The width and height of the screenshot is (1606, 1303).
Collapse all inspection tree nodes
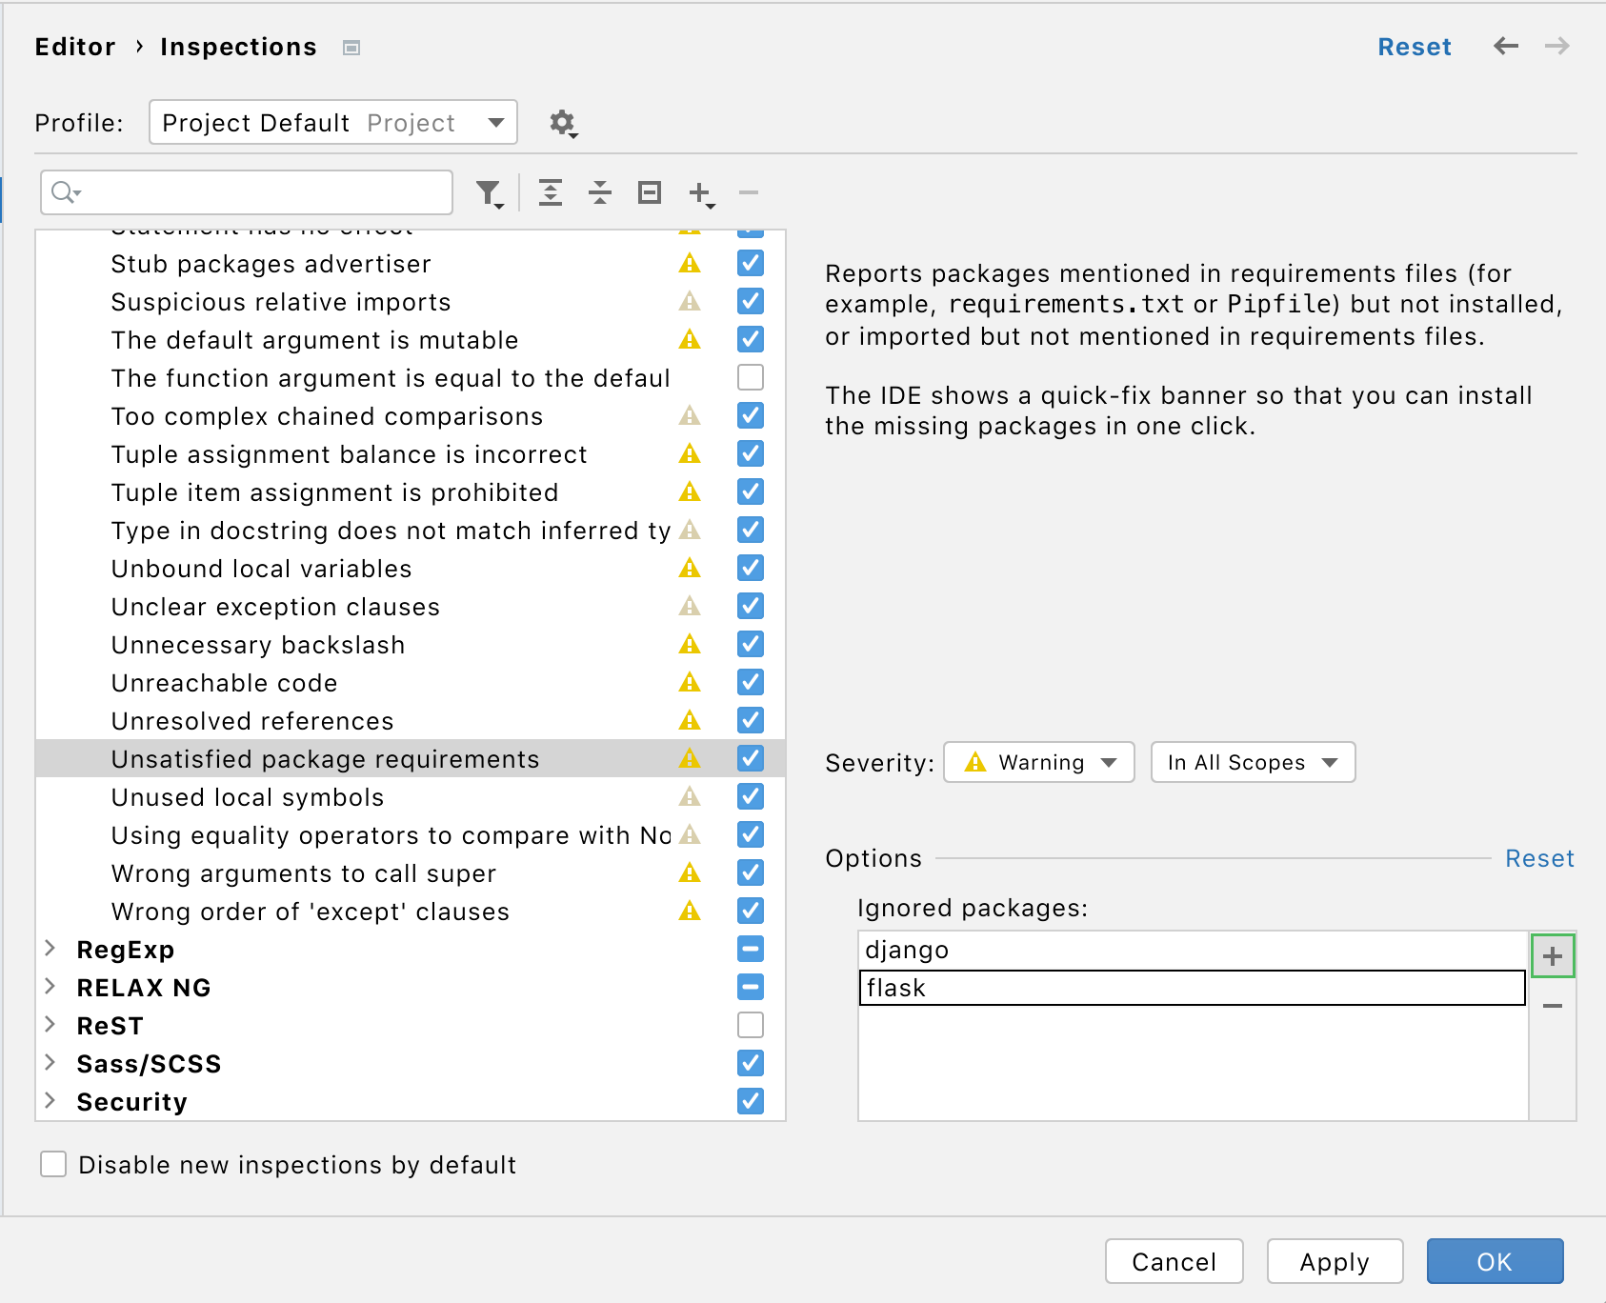tap(599, 192)
